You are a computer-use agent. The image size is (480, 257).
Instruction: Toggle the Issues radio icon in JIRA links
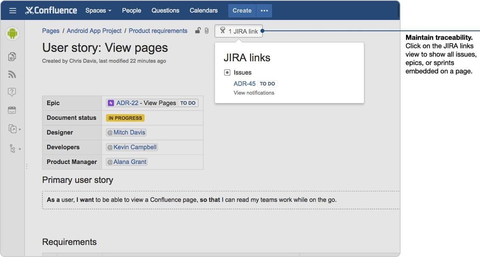pyautogui.click(x=227, y=72)
